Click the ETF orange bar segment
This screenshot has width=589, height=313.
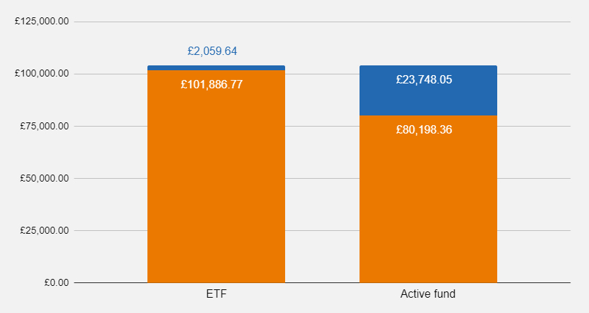click(216, 188)
